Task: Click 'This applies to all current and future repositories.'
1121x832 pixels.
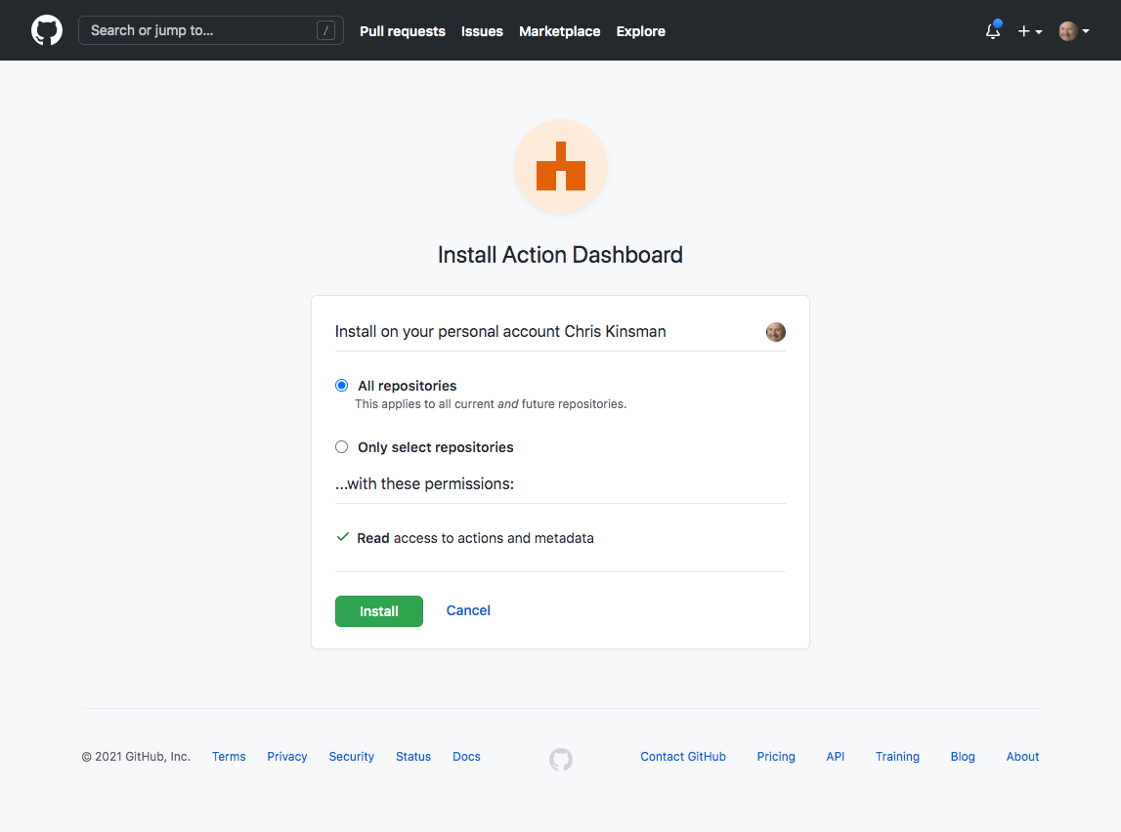Action: click(491, 404)
